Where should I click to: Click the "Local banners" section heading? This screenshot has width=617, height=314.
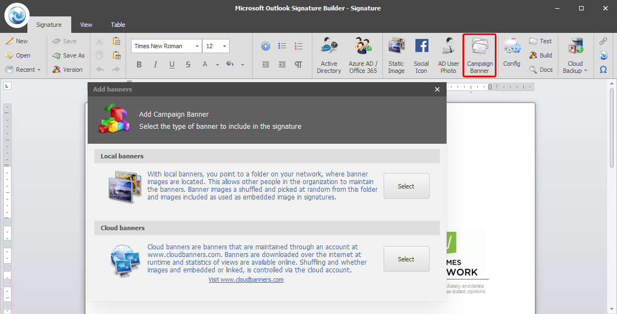pyautogui.click(x=122, y=156)
